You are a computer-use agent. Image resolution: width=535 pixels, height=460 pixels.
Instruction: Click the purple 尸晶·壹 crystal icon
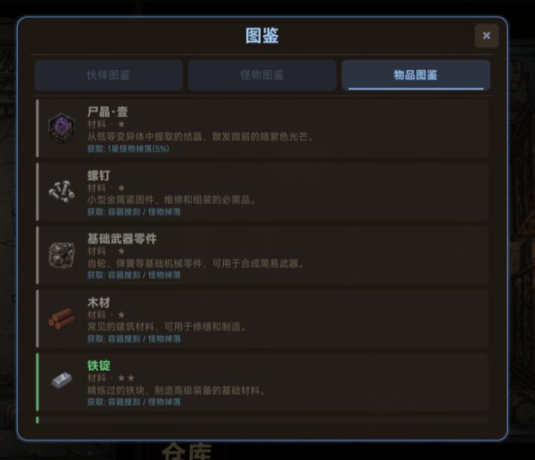62,129
